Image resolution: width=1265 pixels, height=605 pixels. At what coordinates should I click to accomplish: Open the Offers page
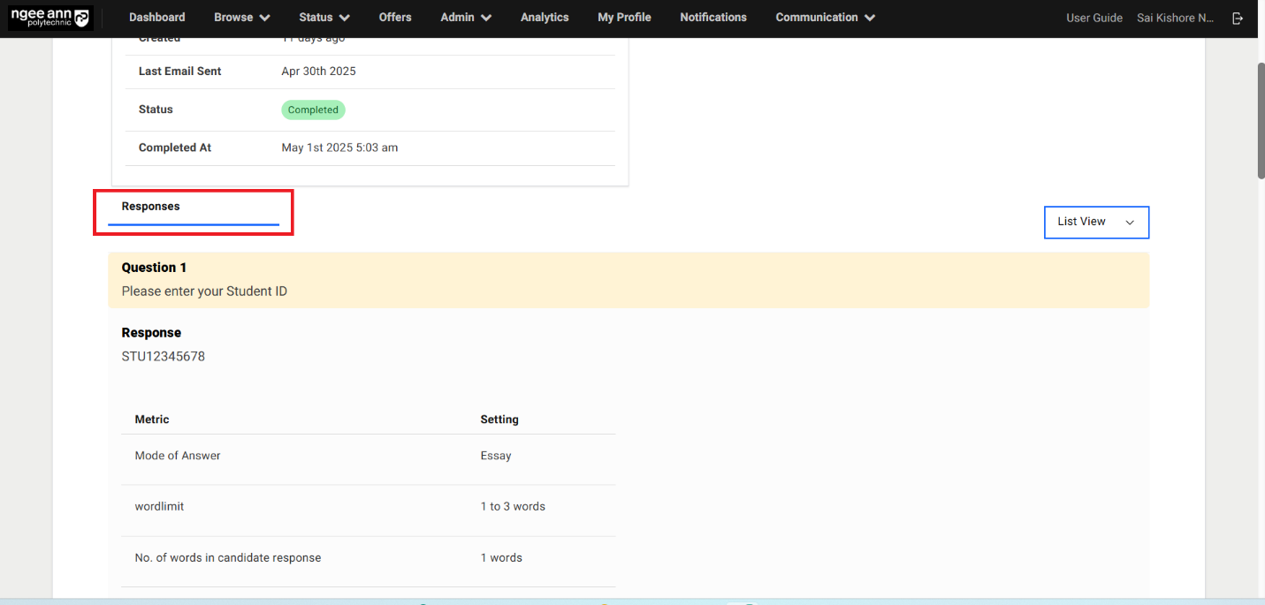pyautogui.click(x=395, y=18)
